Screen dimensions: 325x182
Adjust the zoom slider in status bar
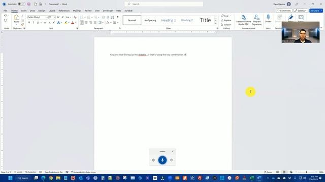point(306,172)
